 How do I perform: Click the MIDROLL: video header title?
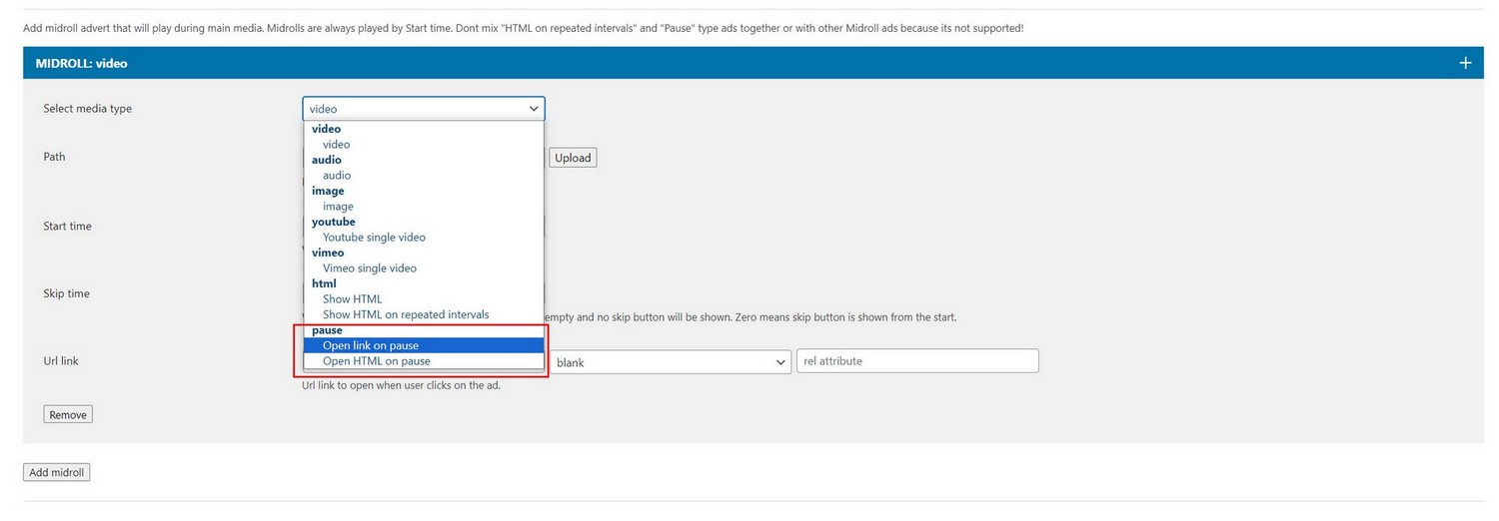tap(81, 63)
